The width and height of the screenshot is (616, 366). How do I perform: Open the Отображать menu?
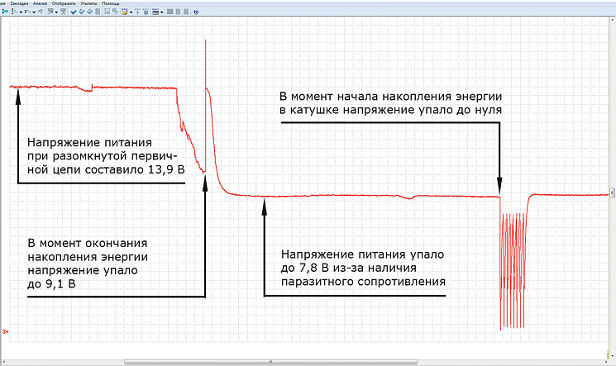pyautogui.click(x=64, y=3)
